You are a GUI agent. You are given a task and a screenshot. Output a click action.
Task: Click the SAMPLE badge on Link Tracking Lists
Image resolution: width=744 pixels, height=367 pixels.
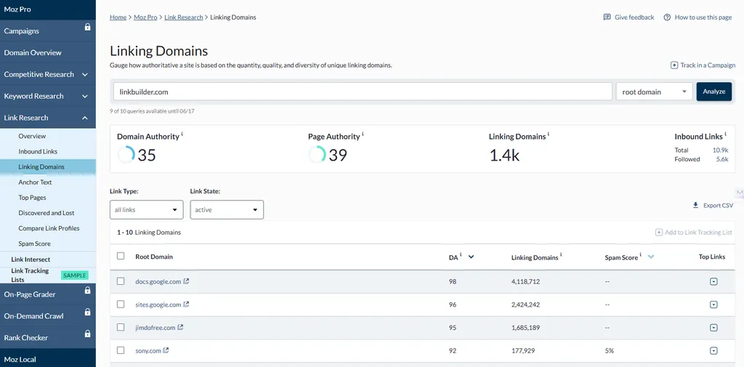75,275
